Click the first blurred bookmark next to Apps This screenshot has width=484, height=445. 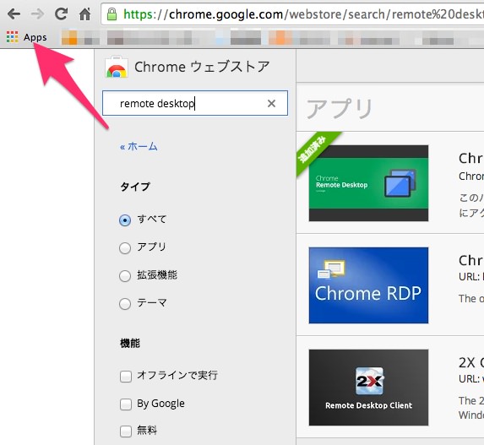(x=80, y=37)
